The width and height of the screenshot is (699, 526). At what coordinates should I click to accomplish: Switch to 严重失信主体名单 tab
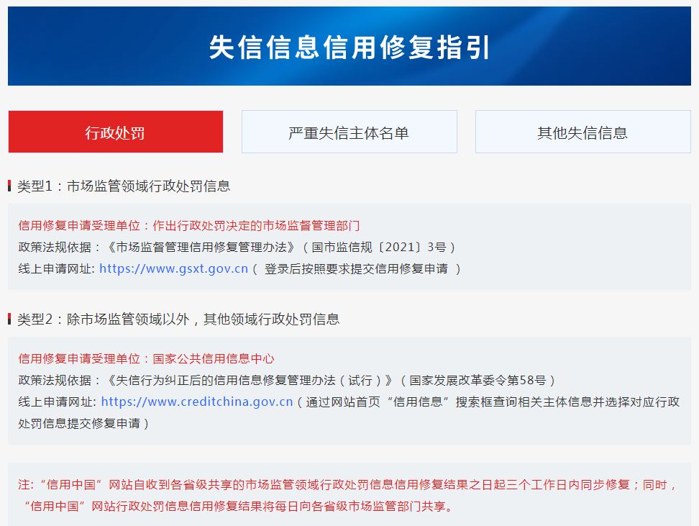coord(349,132)
